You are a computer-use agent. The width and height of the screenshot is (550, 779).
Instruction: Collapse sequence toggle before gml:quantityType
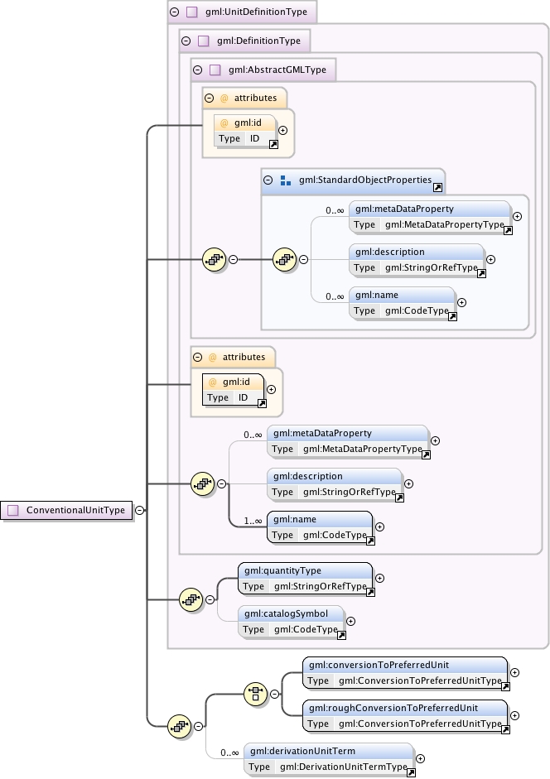[x=210, y=599]
